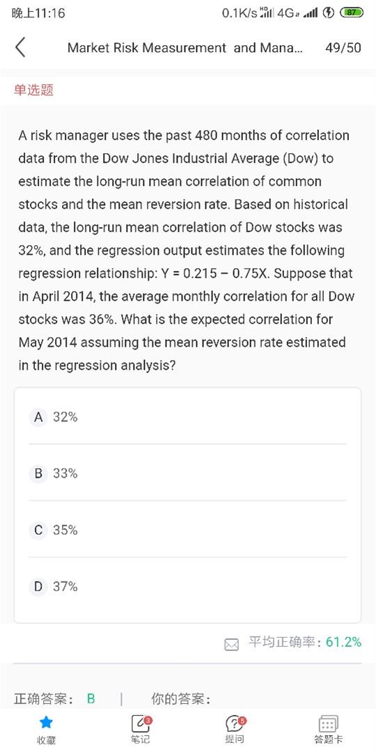
Task: Tap the 你的答案 label
Action: pyautogui.click(x=181, y=699)
